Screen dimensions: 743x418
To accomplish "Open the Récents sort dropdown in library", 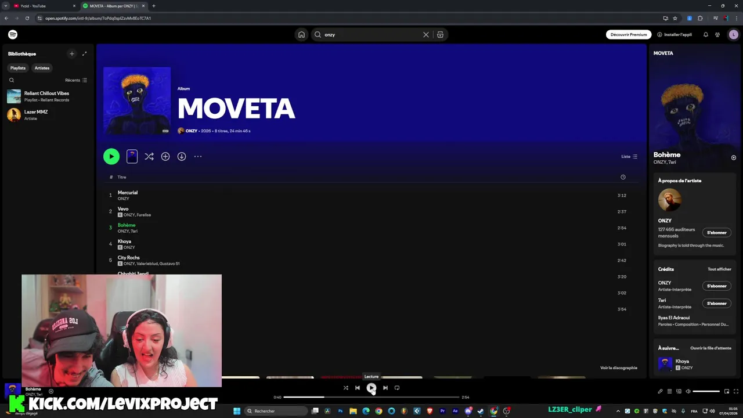I will (x=76, y=80).
